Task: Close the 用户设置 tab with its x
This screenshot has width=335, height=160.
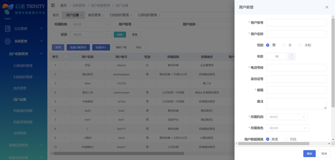Action: 82,15
